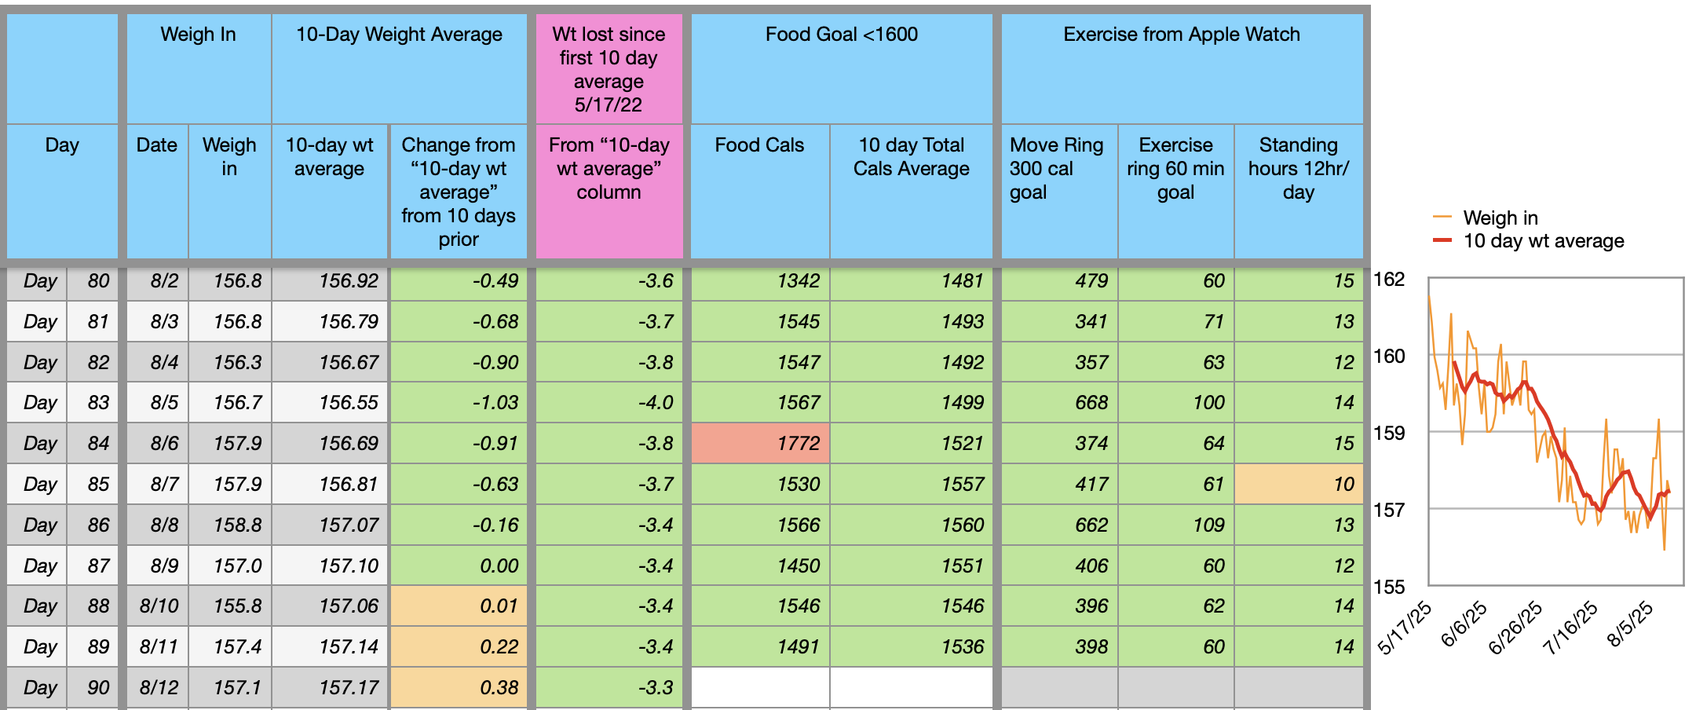Viewport: 1696px width, 710px height.
Task: Select the change value -0.90
Action: point(459,362)
